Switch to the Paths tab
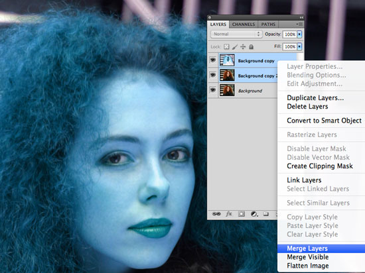Screen dimensions: 365x273 (268, 25)
